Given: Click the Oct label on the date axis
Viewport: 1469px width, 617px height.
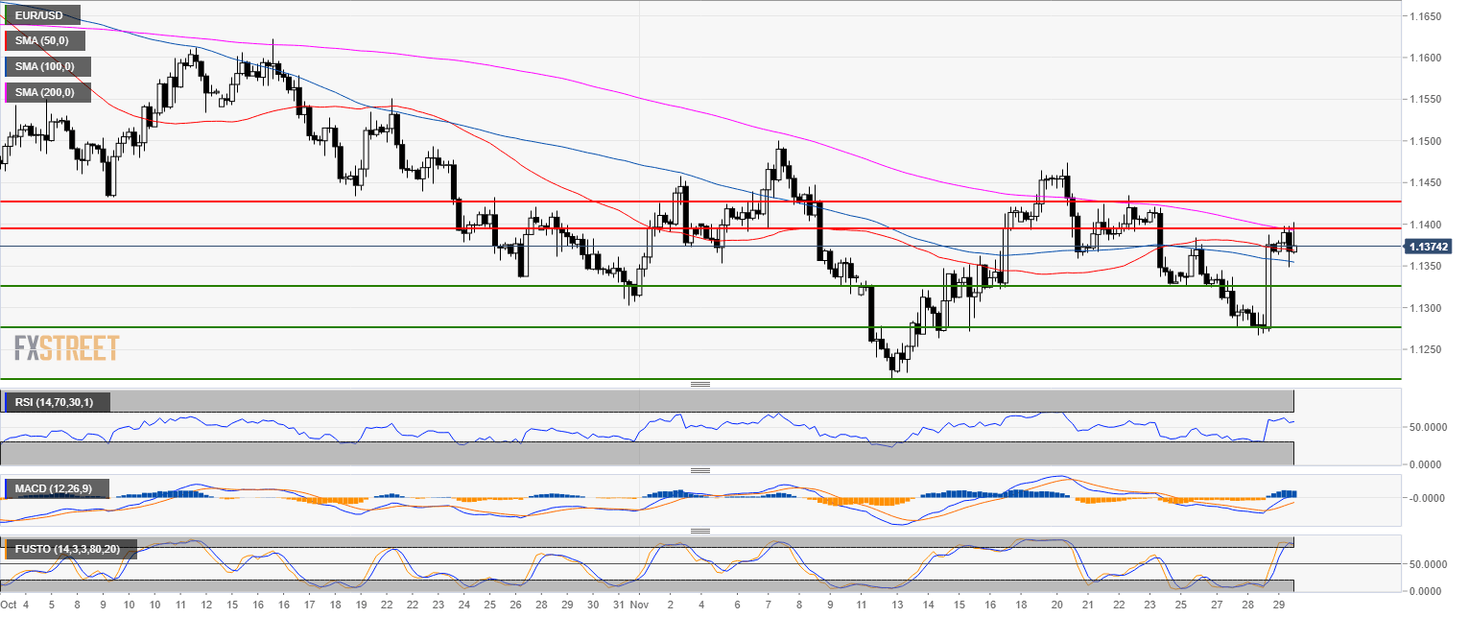Looking at the screenshot, I should (9, 606).
